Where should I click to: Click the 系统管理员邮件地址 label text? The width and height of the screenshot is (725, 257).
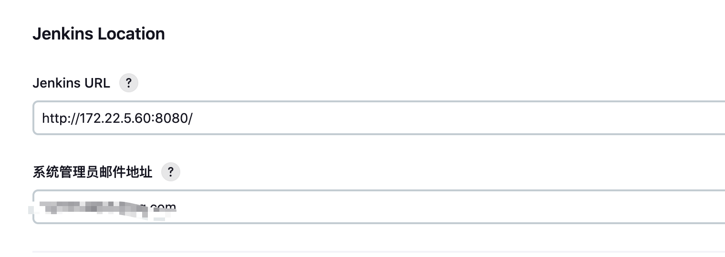(93, 172)
